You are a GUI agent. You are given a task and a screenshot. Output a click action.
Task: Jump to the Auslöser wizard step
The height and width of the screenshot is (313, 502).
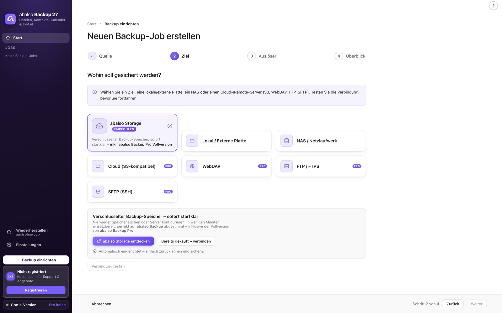pos(262,56)
